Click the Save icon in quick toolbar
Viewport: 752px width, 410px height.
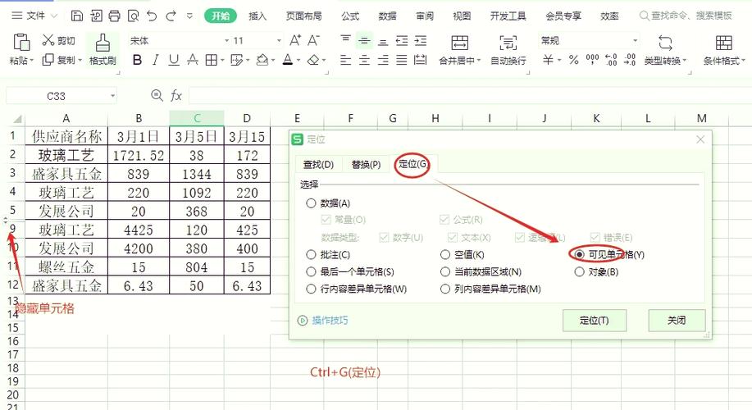[77, 16]
